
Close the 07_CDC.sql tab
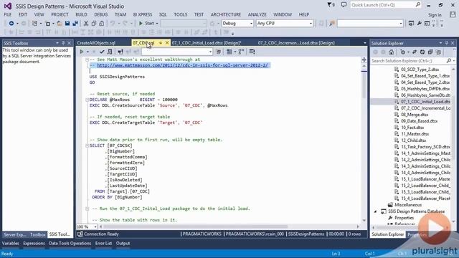click(x=167, y=43)
